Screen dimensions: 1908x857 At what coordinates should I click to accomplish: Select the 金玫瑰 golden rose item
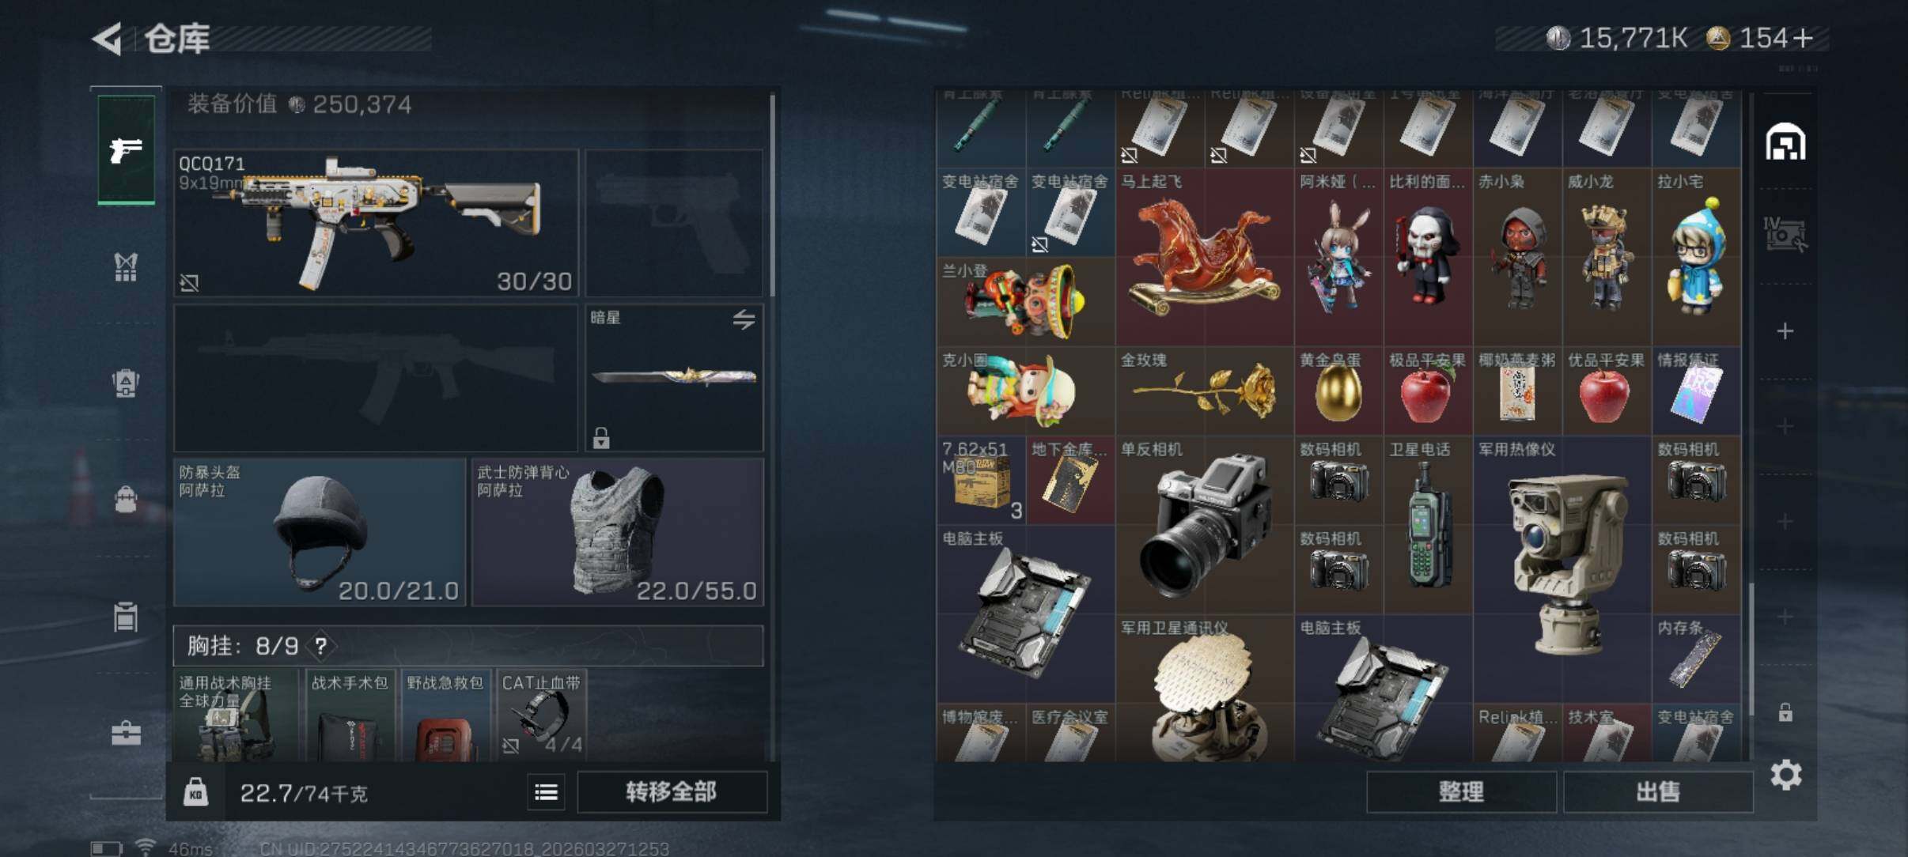pyautogui.click(x=1205, y=391)
